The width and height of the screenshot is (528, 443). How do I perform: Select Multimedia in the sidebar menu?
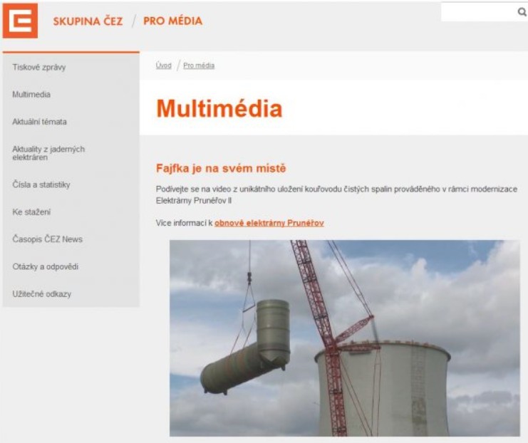click(x=31, y=95)
